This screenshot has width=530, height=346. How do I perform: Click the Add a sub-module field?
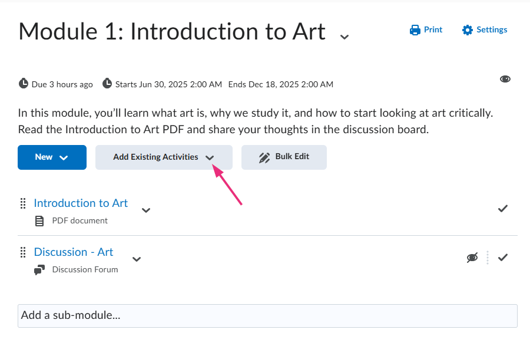coord(267,315)
